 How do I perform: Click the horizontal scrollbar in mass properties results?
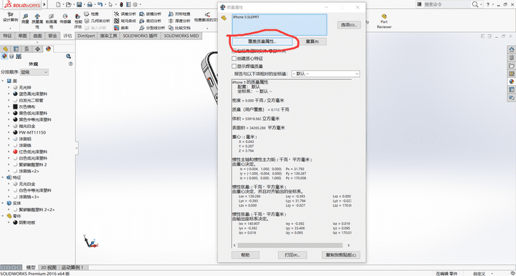290,245
